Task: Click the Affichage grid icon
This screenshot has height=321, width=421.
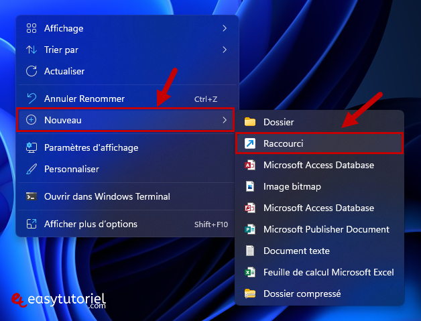Action: coord(32,28)
